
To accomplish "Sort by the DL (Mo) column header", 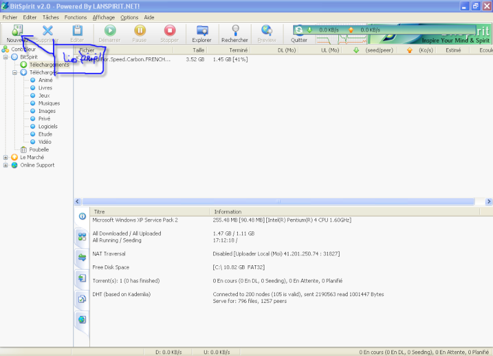I will pyautogui.click(x=274, y=50).
